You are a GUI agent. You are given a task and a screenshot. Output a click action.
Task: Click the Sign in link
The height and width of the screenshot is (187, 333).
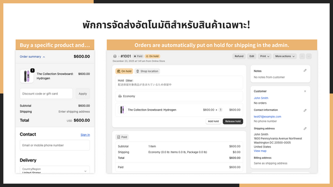coord(85,135)
